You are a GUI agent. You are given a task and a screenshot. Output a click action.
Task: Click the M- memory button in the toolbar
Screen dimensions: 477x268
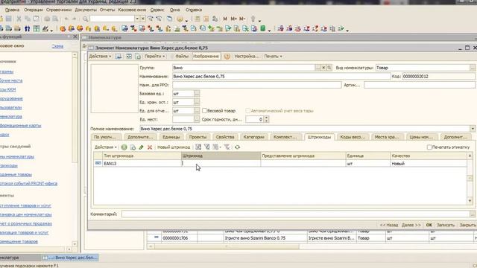(x=242, y=19)
